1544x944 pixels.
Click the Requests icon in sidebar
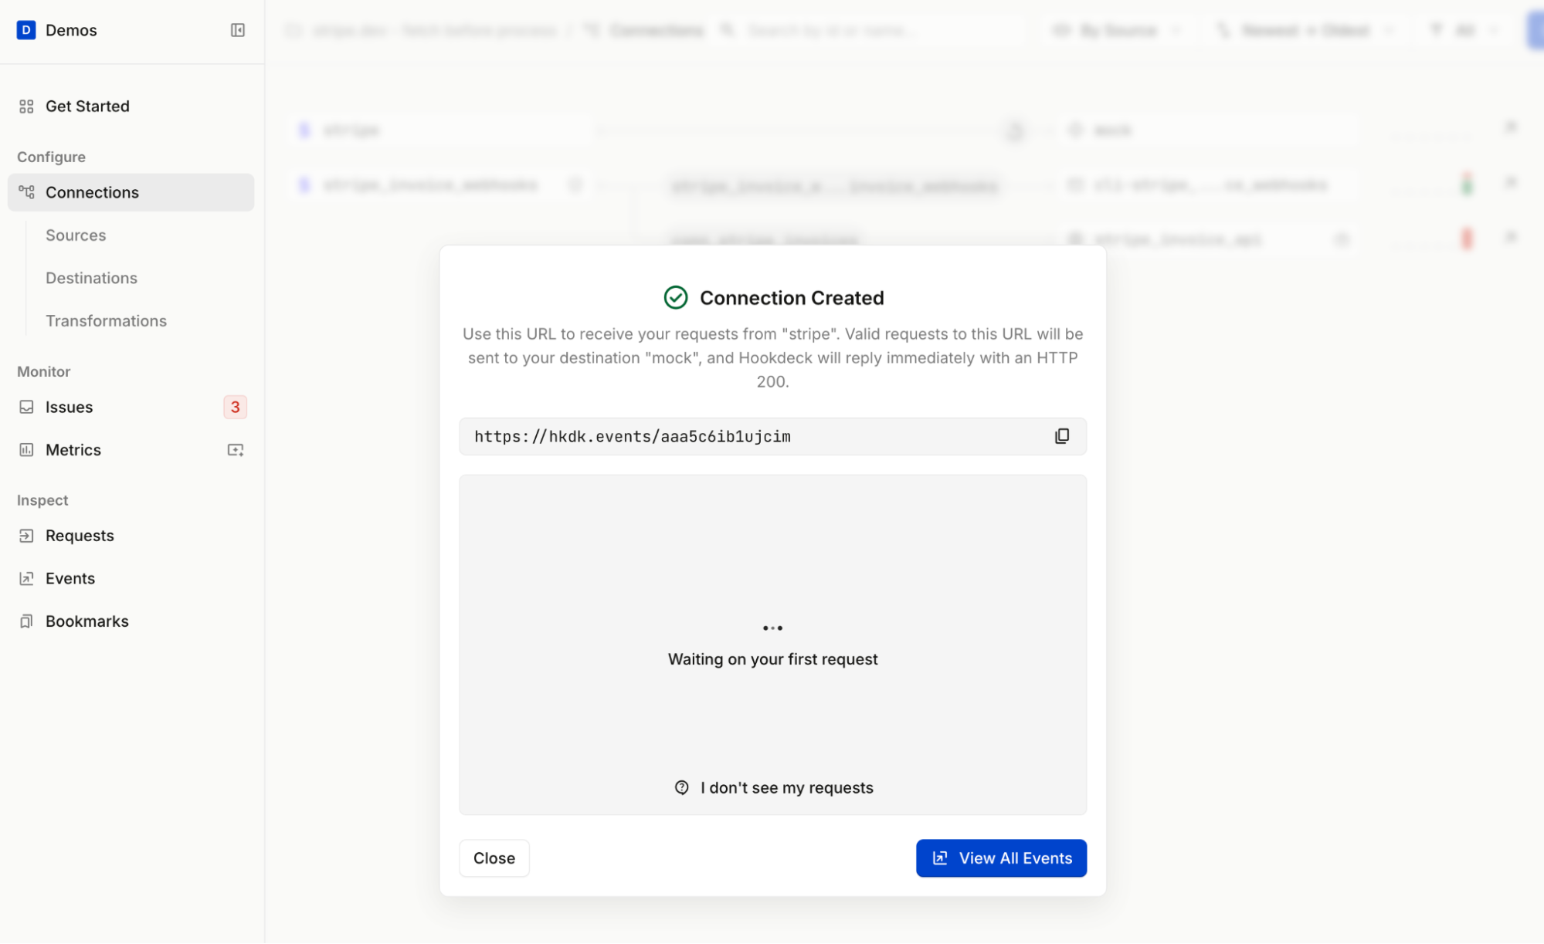[x=26, y=536]
